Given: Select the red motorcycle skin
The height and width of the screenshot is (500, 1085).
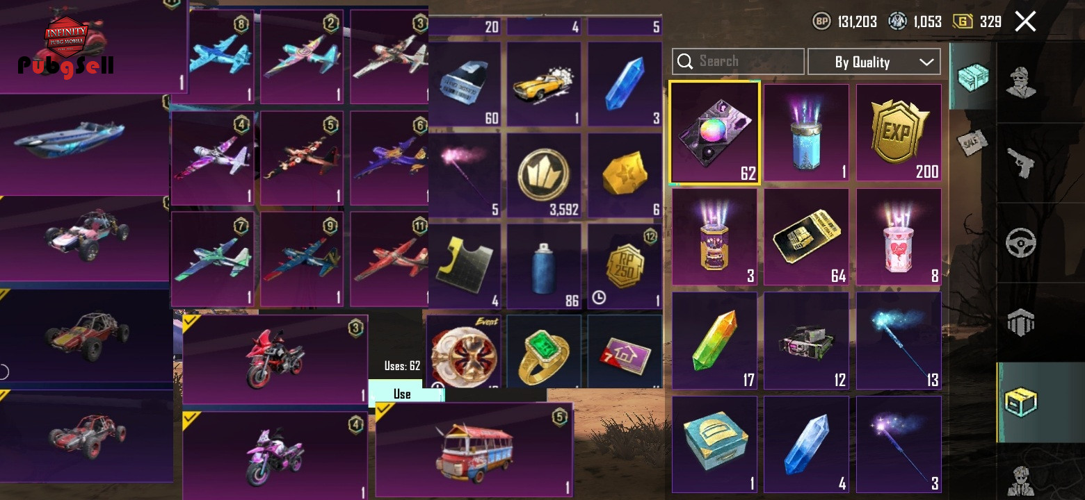Looking at the screenshot, I should (275, 359).
